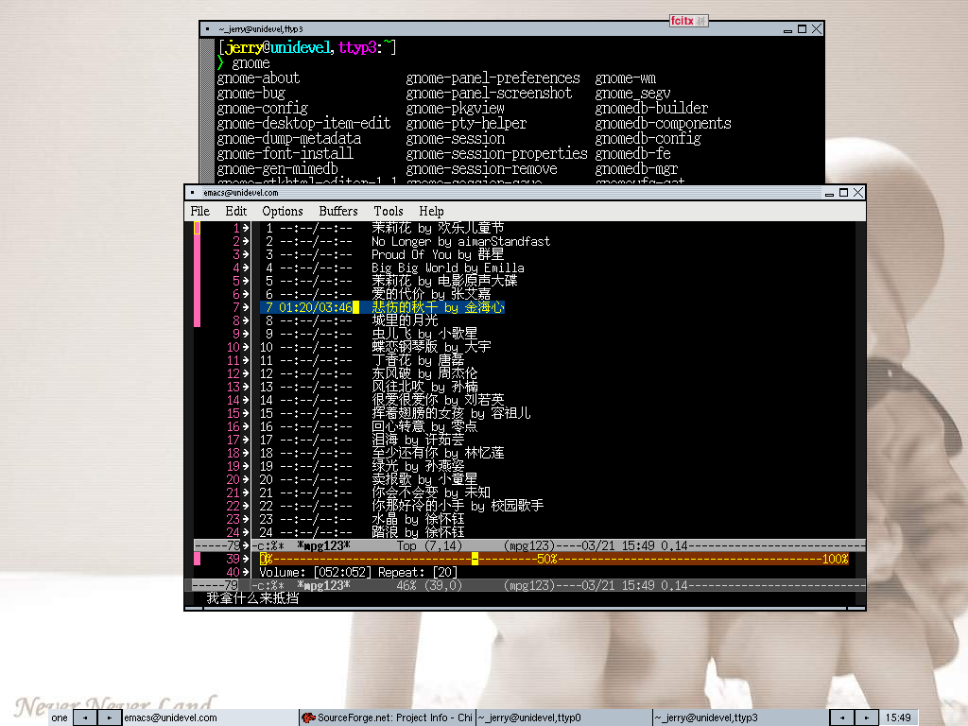Click the SourceForge icon in the taskbar

point(308,717)
